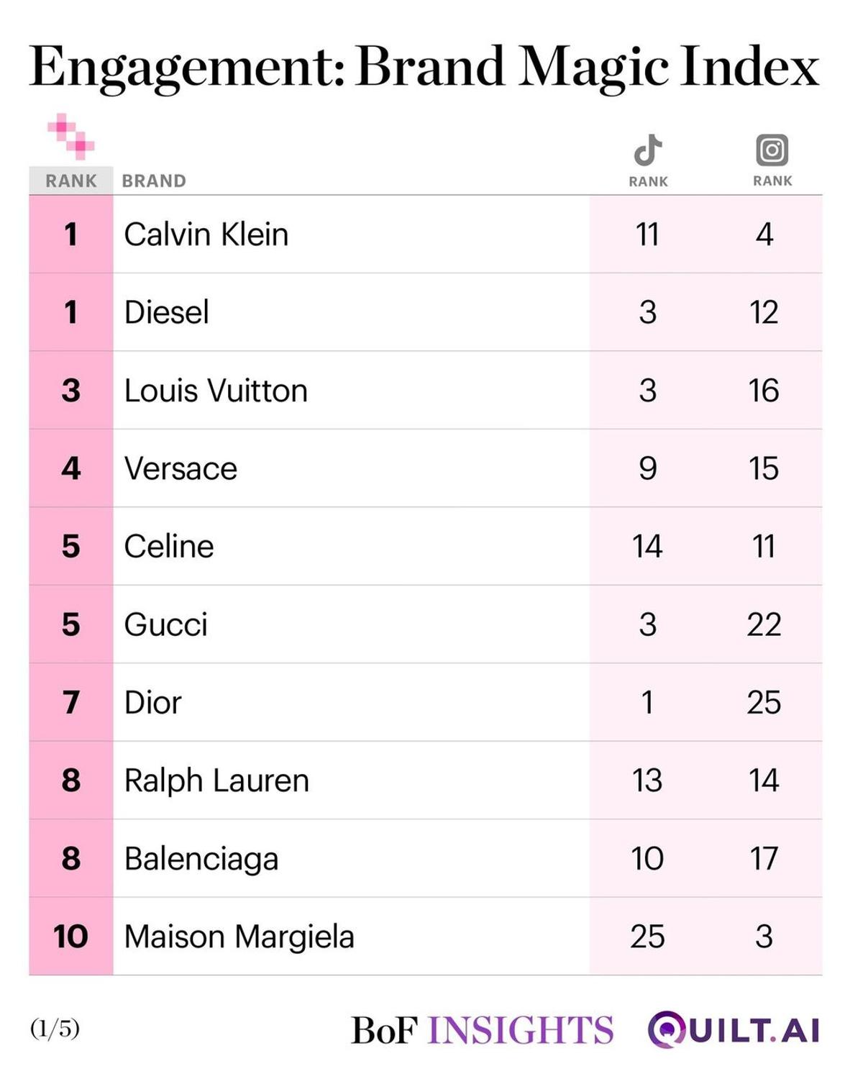
Task: Click the TikTok logo icon
Action: [x=648, y=150]
